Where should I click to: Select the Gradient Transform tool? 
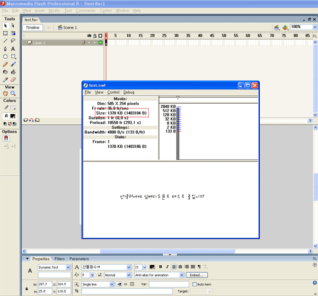(x=13, y=33)
